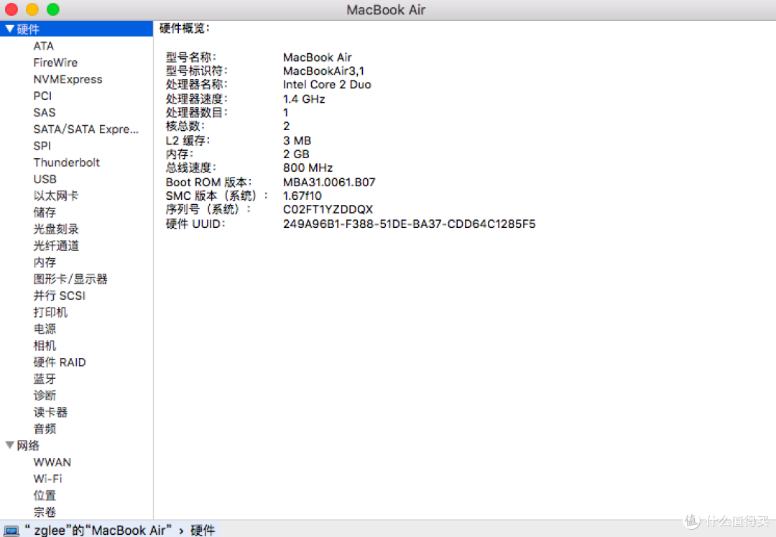
Task: Show NVMExpress details
Action: pyautogui.click(x=68, y=79)
